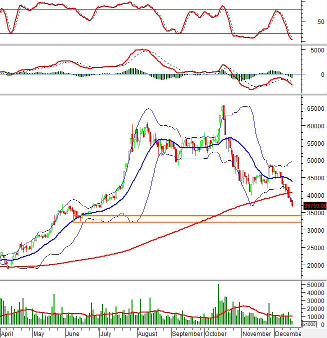Screen dimensions: 327x338
Task: Click the 50 label on oscillator axis
Action: 315,22
